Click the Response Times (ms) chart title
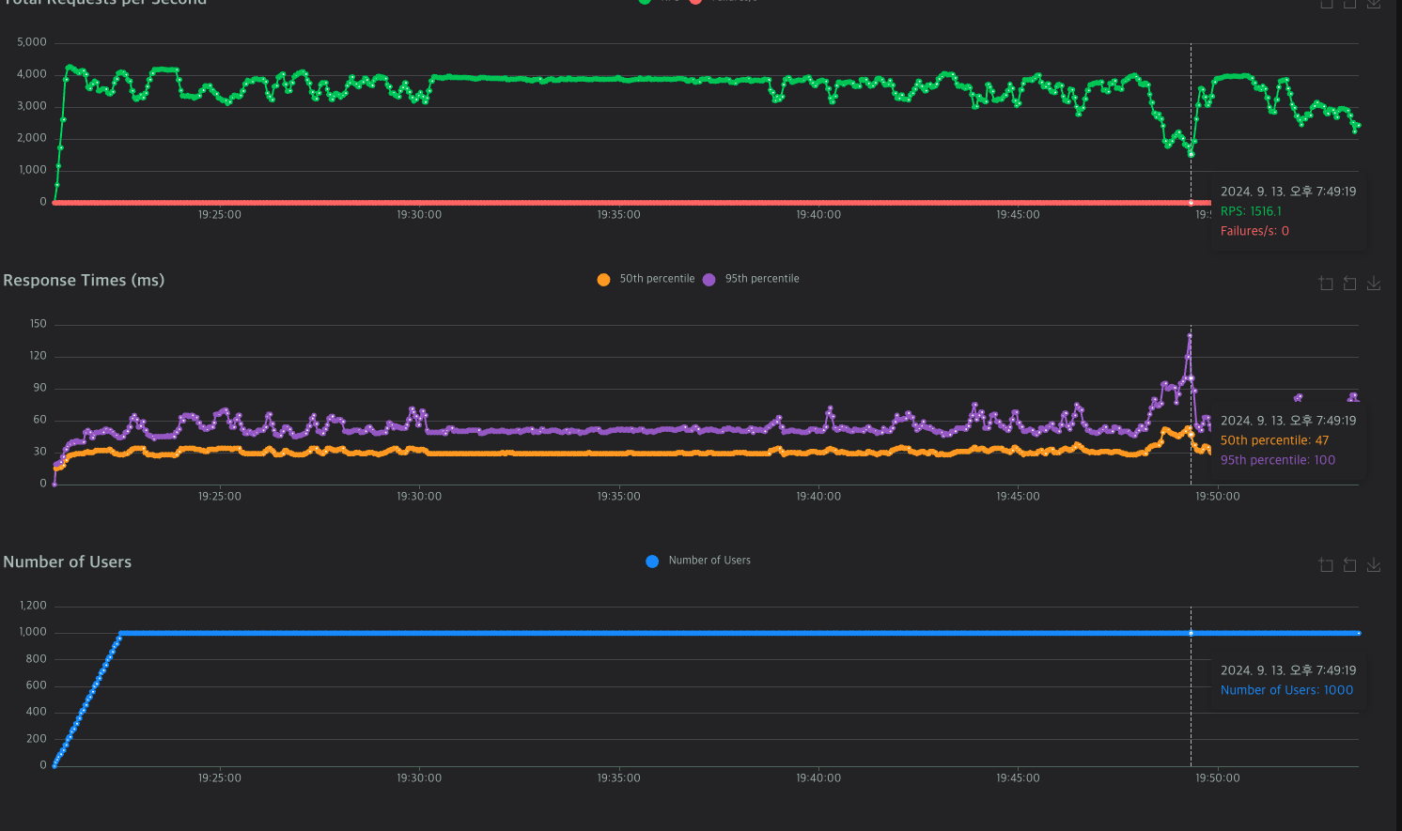Screen dimensions: 1402x831 [84, 280]
